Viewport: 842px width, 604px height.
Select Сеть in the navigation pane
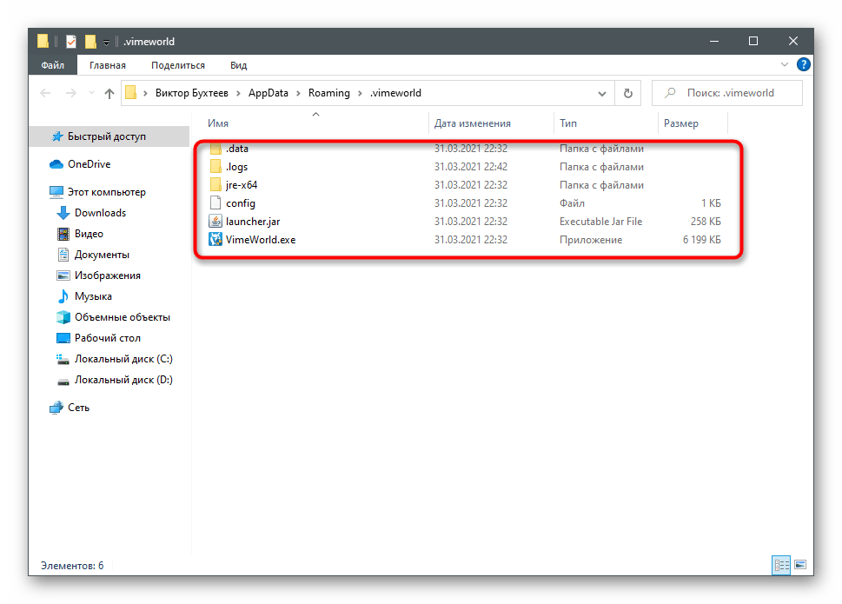(x=78, y=408)
